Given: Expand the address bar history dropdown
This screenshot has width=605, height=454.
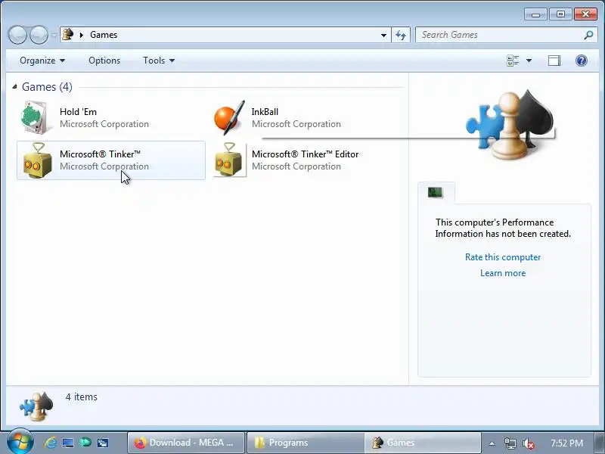Looking at the screenshot, I should click(x=383, y=35).
